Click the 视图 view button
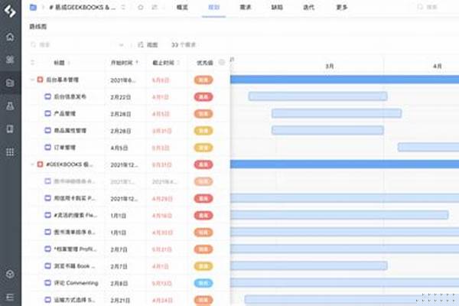The image size is (459, 306). tap(148, 45)
